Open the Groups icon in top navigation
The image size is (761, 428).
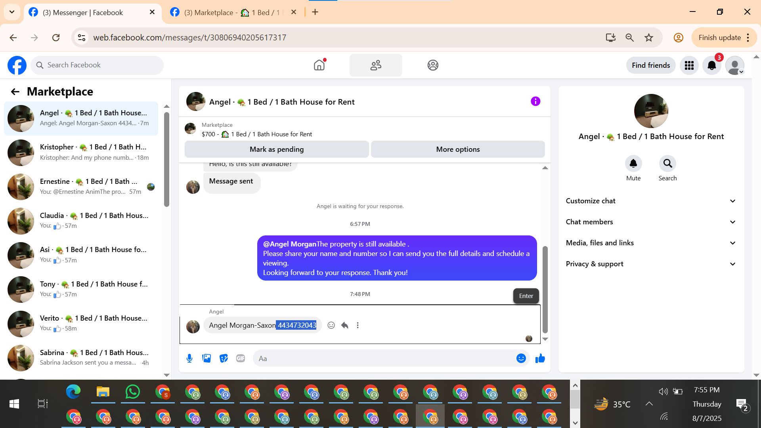point(433,65)
